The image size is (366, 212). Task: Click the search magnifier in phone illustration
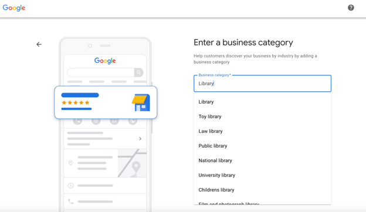138,73
